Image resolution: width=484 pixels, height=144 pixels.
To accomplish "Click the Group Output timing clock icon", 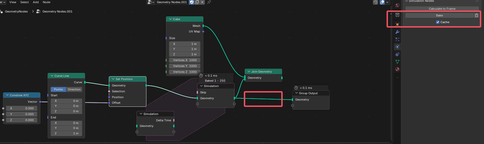I will [296, 88].
